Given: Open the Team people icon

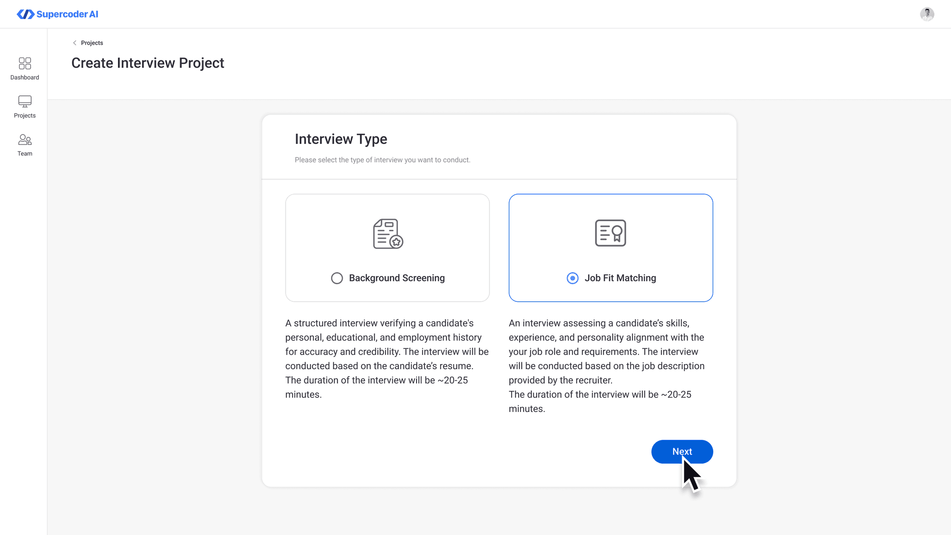Looking at the screenshot, I should coord(25,139).
